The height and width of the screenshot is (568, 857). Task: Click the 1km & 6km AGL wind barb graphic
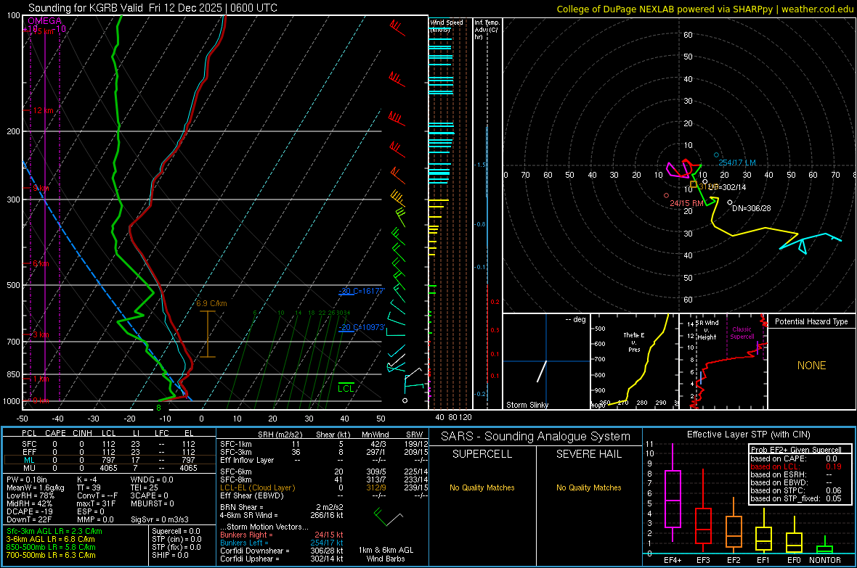[x=388, y=516]
